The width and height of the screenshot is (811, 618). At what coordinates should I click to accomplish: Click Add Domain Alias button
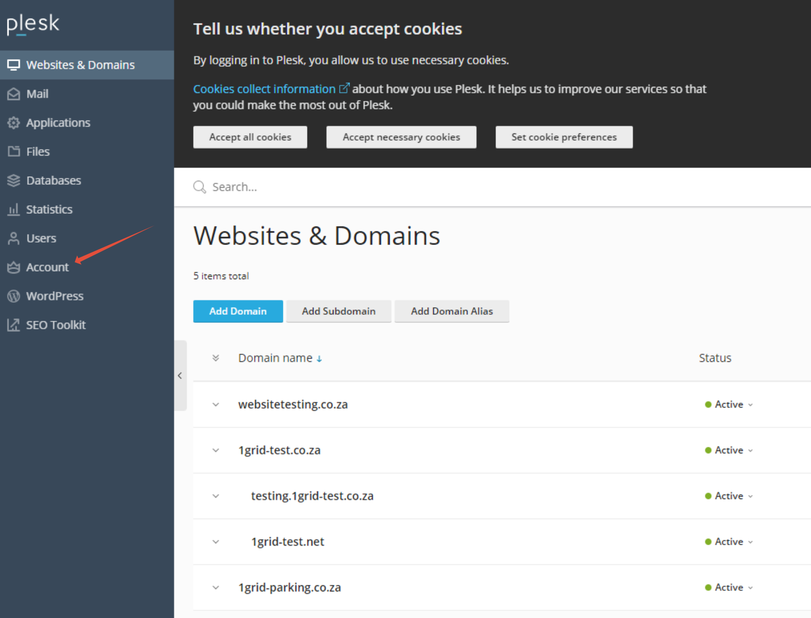pyautogui.click(x=452, y=311)
